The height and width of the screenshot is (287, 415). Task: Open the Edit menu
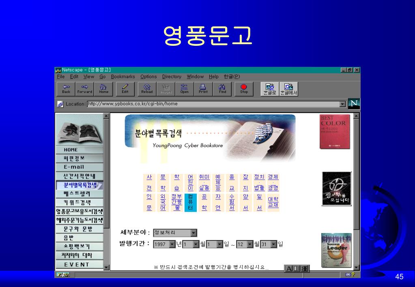pyautogui.click(x=74, y=77)
